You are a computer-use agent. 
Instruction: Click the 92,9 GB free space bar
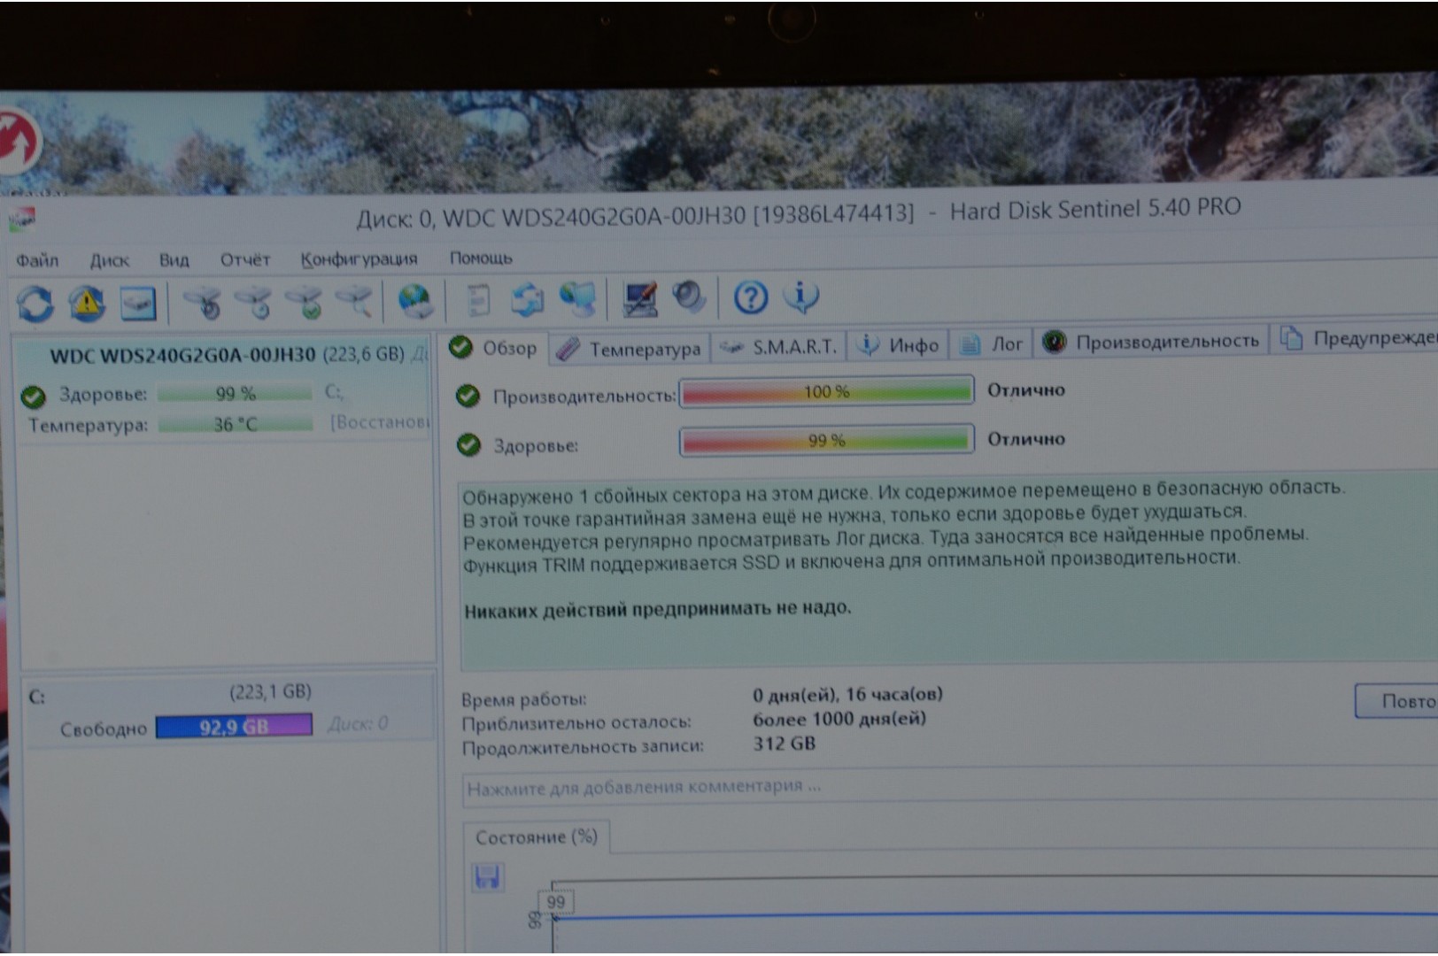[x=234, y=726]
